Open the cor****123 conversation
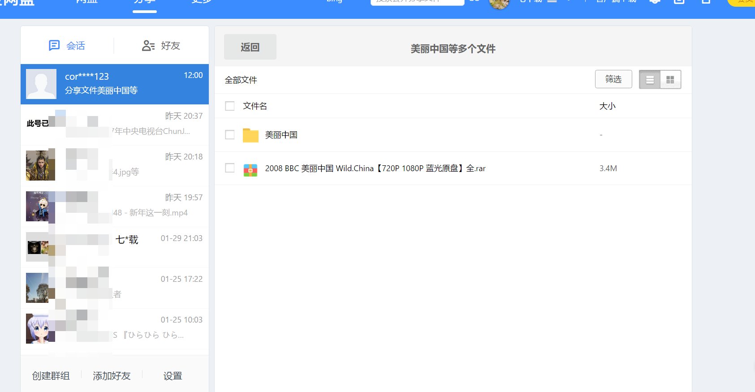 [x=115, y=84]
